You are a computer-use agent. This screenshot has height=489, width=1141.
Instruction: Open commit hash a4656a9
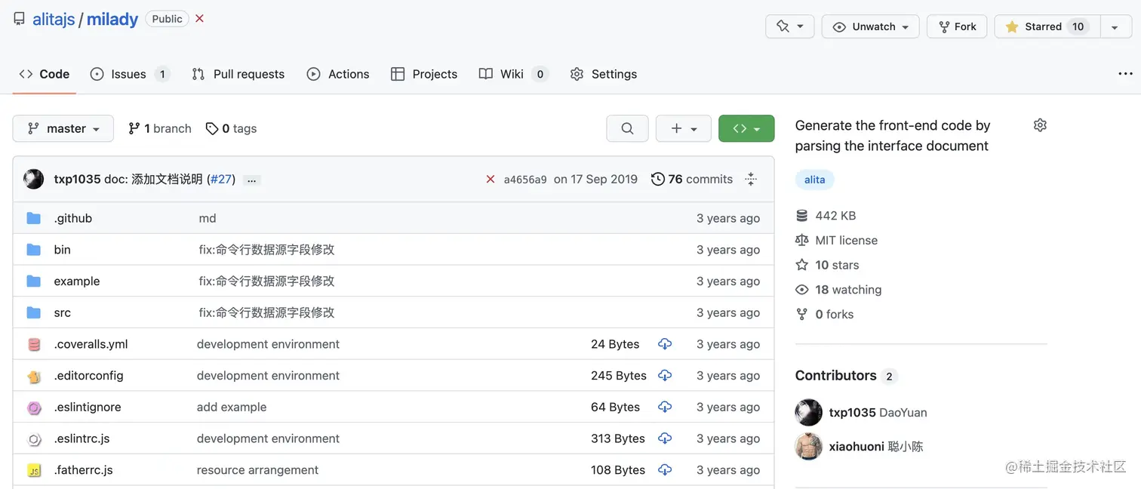525,179
